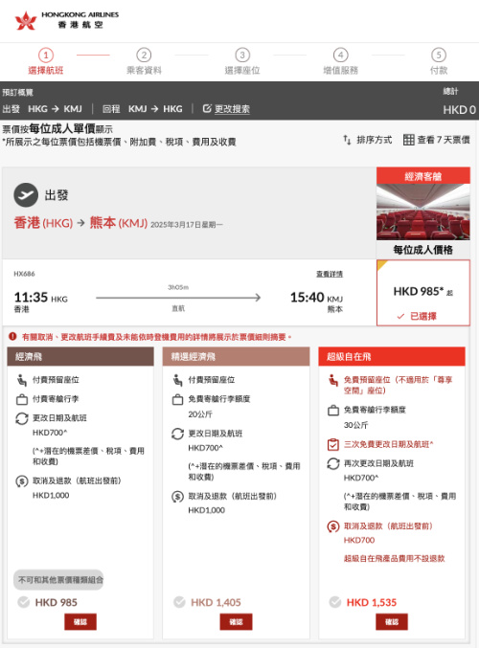Screen dimensions: 479x648
Task: Click baggage icon in 超級自在飛 column
Action: pyautogui.click(x=333, y=411)
